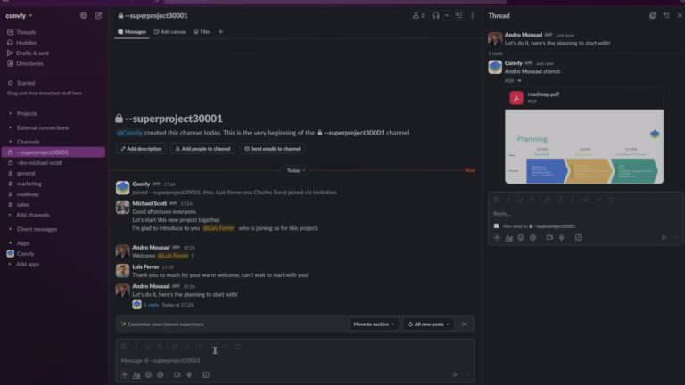This screenshot has width=685, height=385.
Task: Open Drafts & sent in the sidebar
Action: [32, 53]
